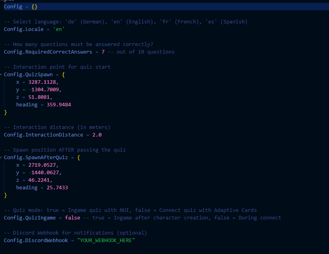Collapse the Config.SpawnAfterQuiz code block
The image size is (329, 254).
tap(1, 158)
